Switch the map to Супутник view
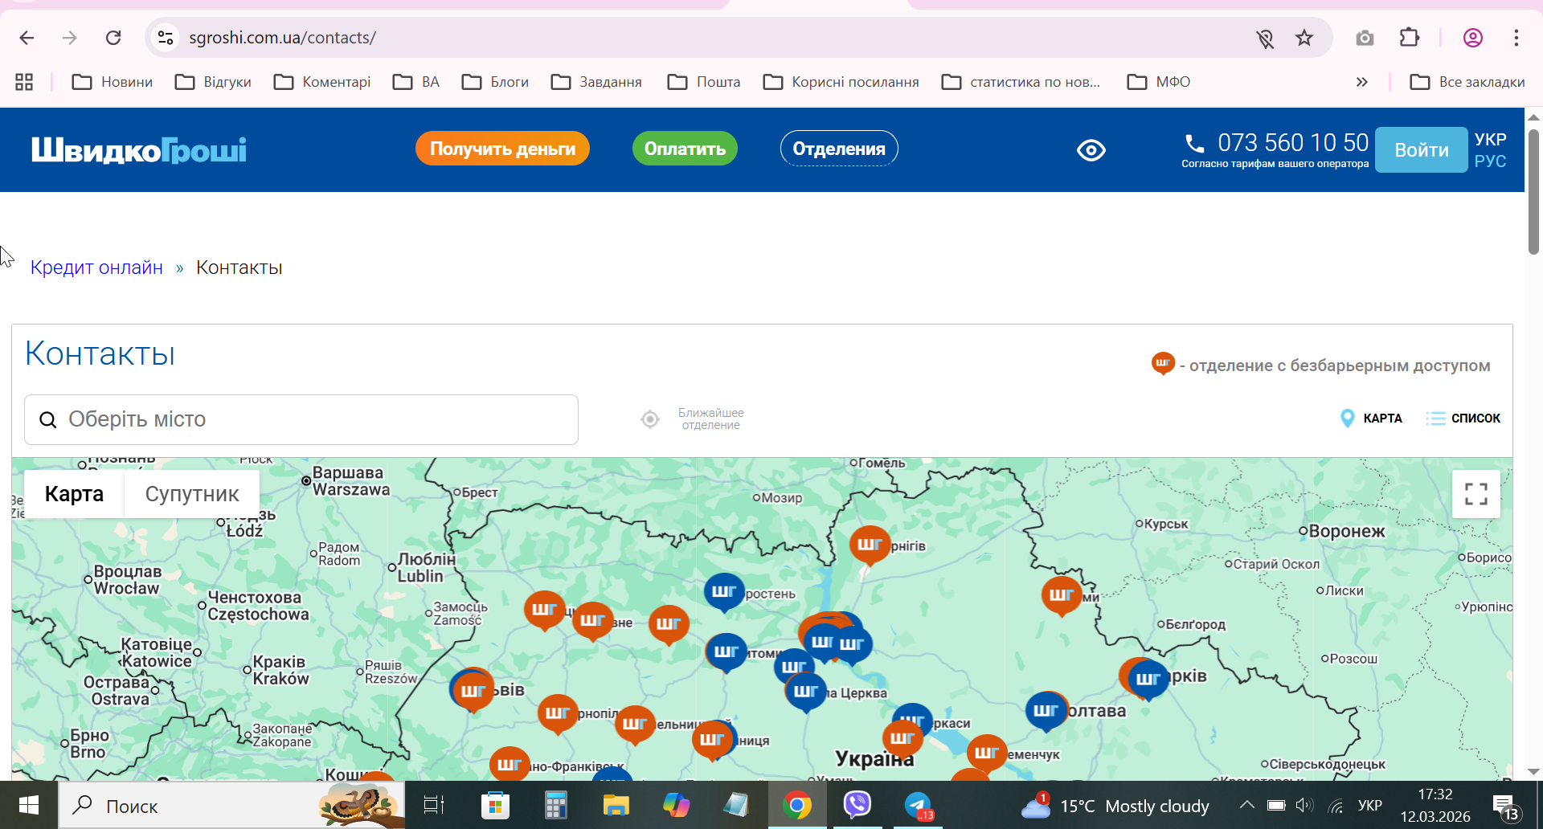1543x829 pixels. pos(191,494)
